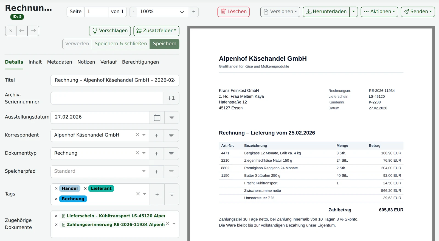439x241 pixels.
Task: Add a new Korrespondent with plus
Action: click(x=156, y=136)
